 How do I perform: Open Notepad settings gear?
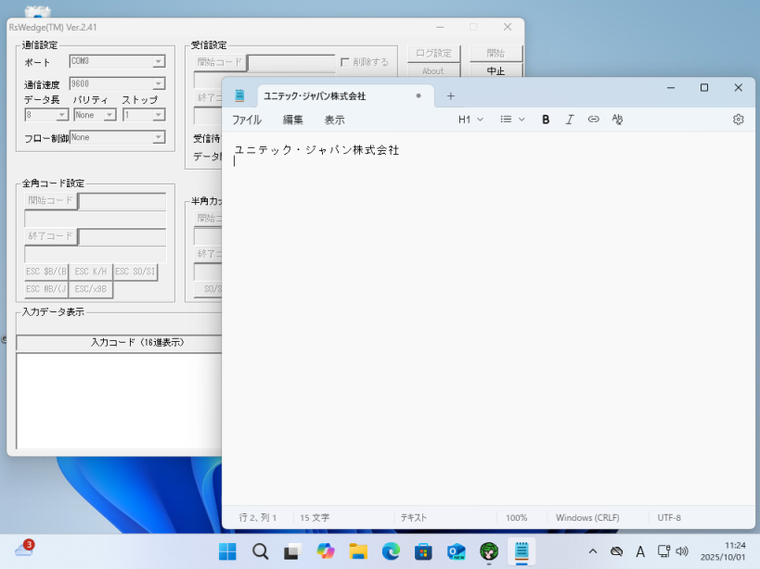[x=739, y=120]
